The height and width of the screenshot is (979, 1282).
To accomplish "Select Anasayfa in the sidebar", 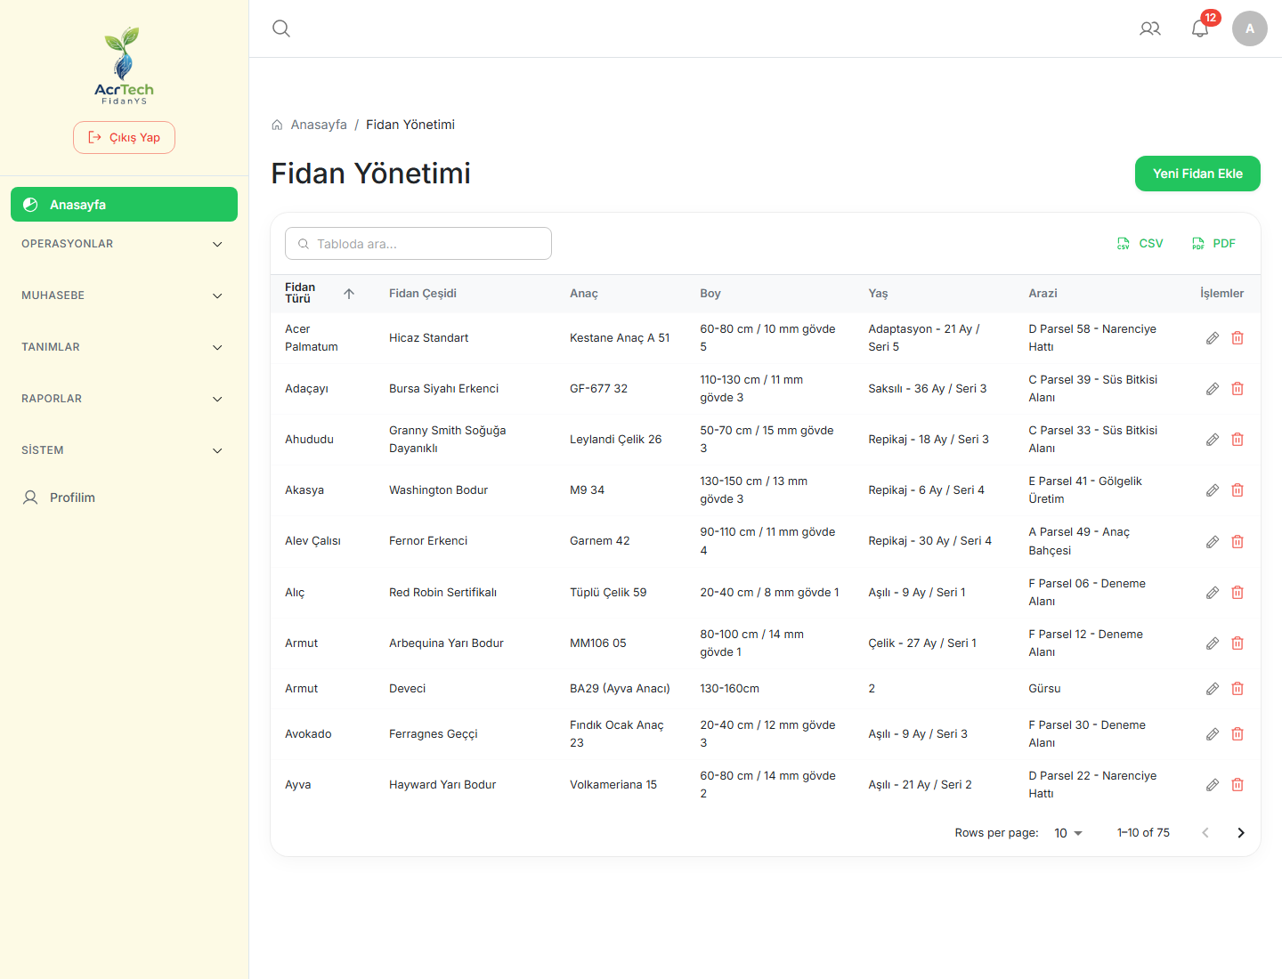I will 124,205.
